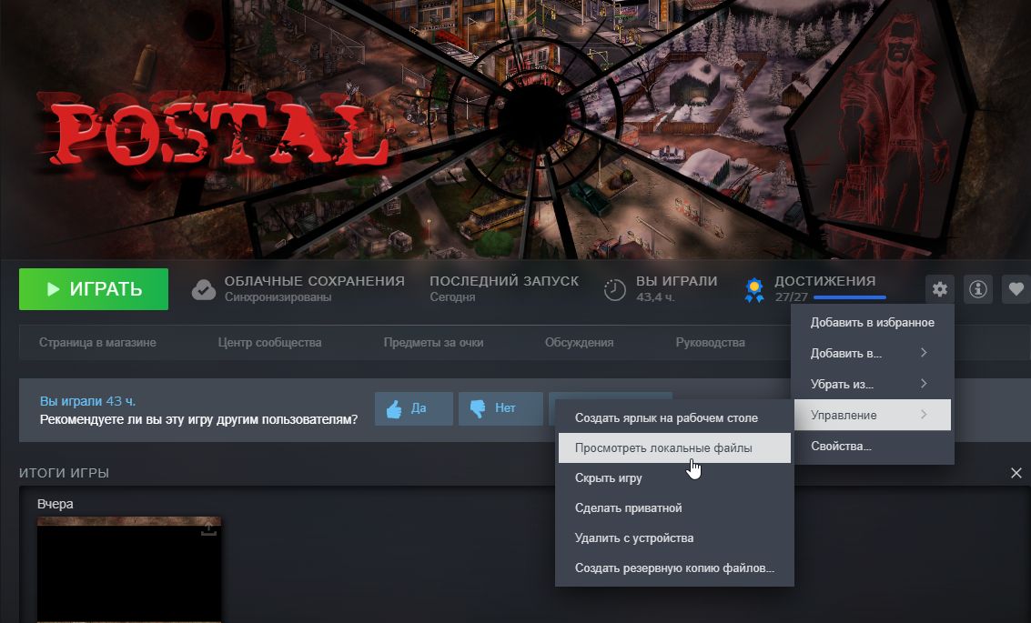1031x623 pixels.
Task: Click the play time clock icon
Action: 615,290
